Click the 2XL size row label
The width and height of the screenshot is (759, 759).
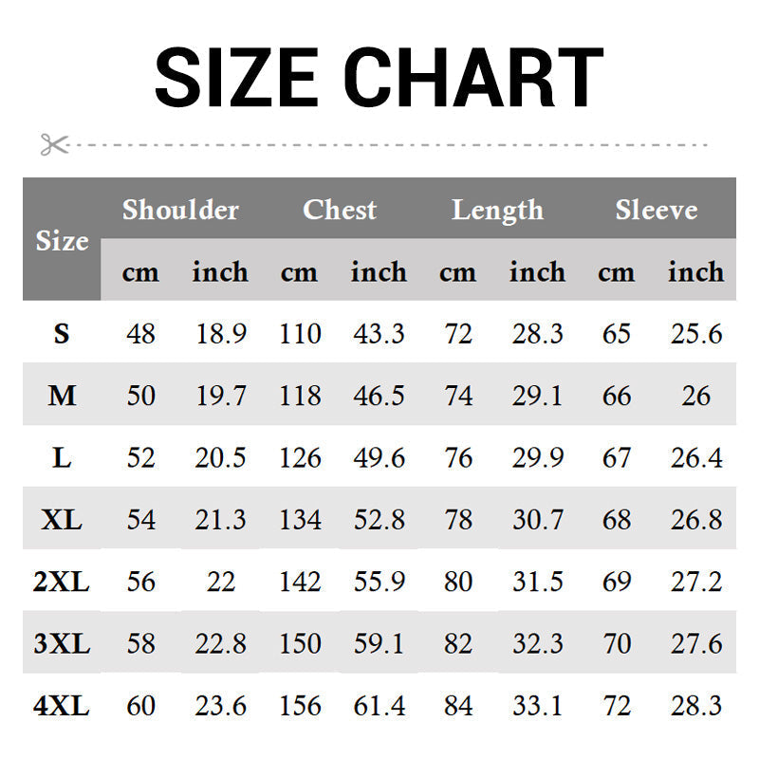click(62, 582)
